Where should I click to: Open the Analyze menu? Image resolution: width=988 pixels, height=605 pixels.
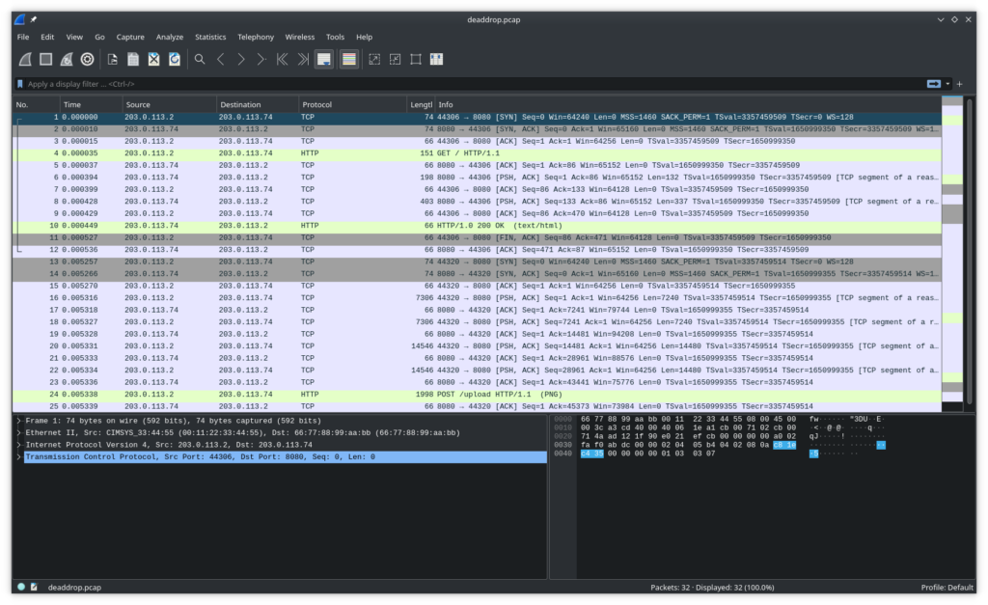coord(169,37)
